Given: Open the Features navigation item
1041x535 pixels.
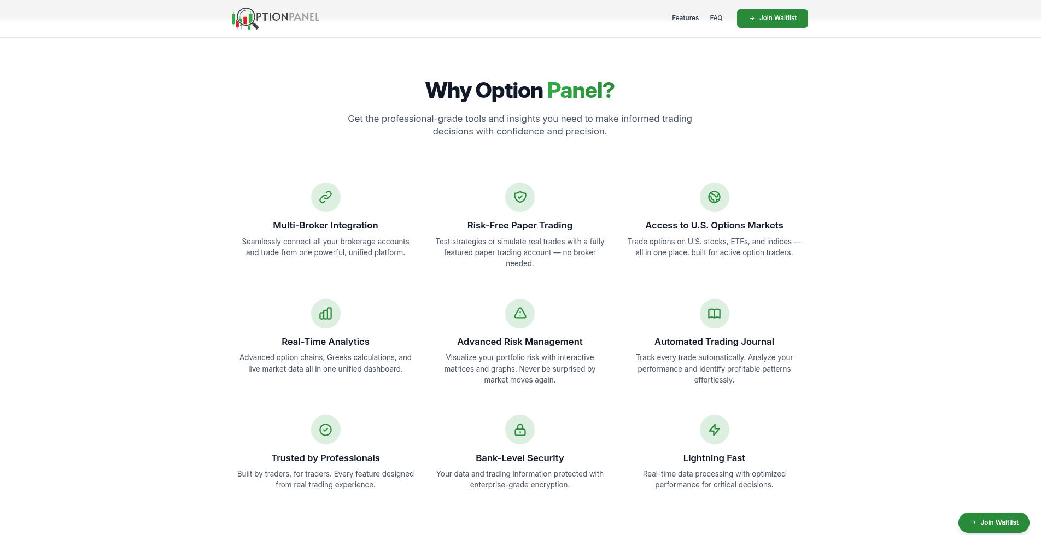Looking at the screenshot, I should 685,18.
